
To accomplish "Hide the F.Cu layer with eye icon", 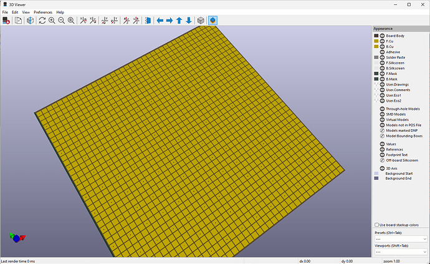I will tap(382, 41).
